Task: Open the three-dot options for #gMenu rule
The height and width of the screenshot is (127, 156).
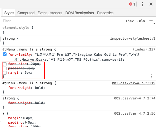Action: click(151, 77)
